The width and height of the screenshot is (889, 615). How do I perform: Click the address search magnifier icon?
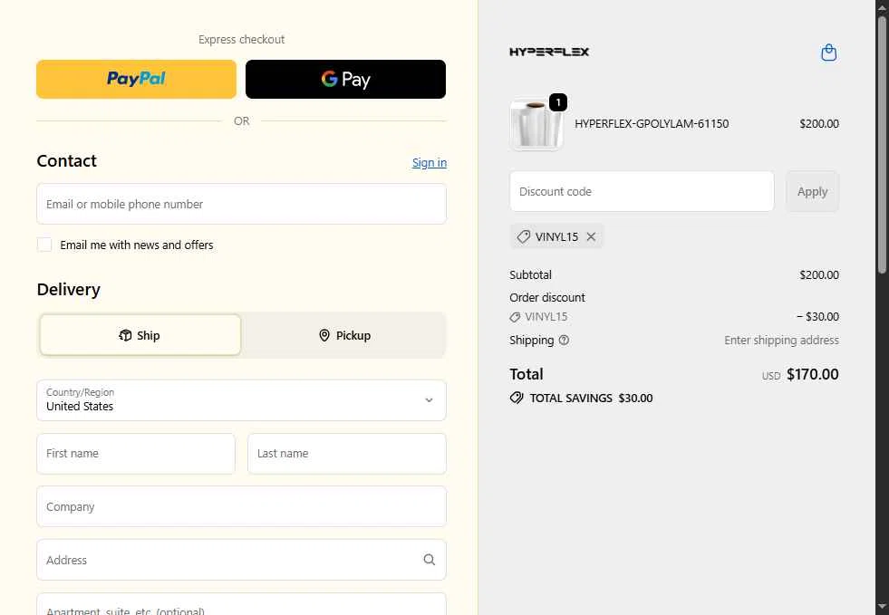click(x=430, y=560)
